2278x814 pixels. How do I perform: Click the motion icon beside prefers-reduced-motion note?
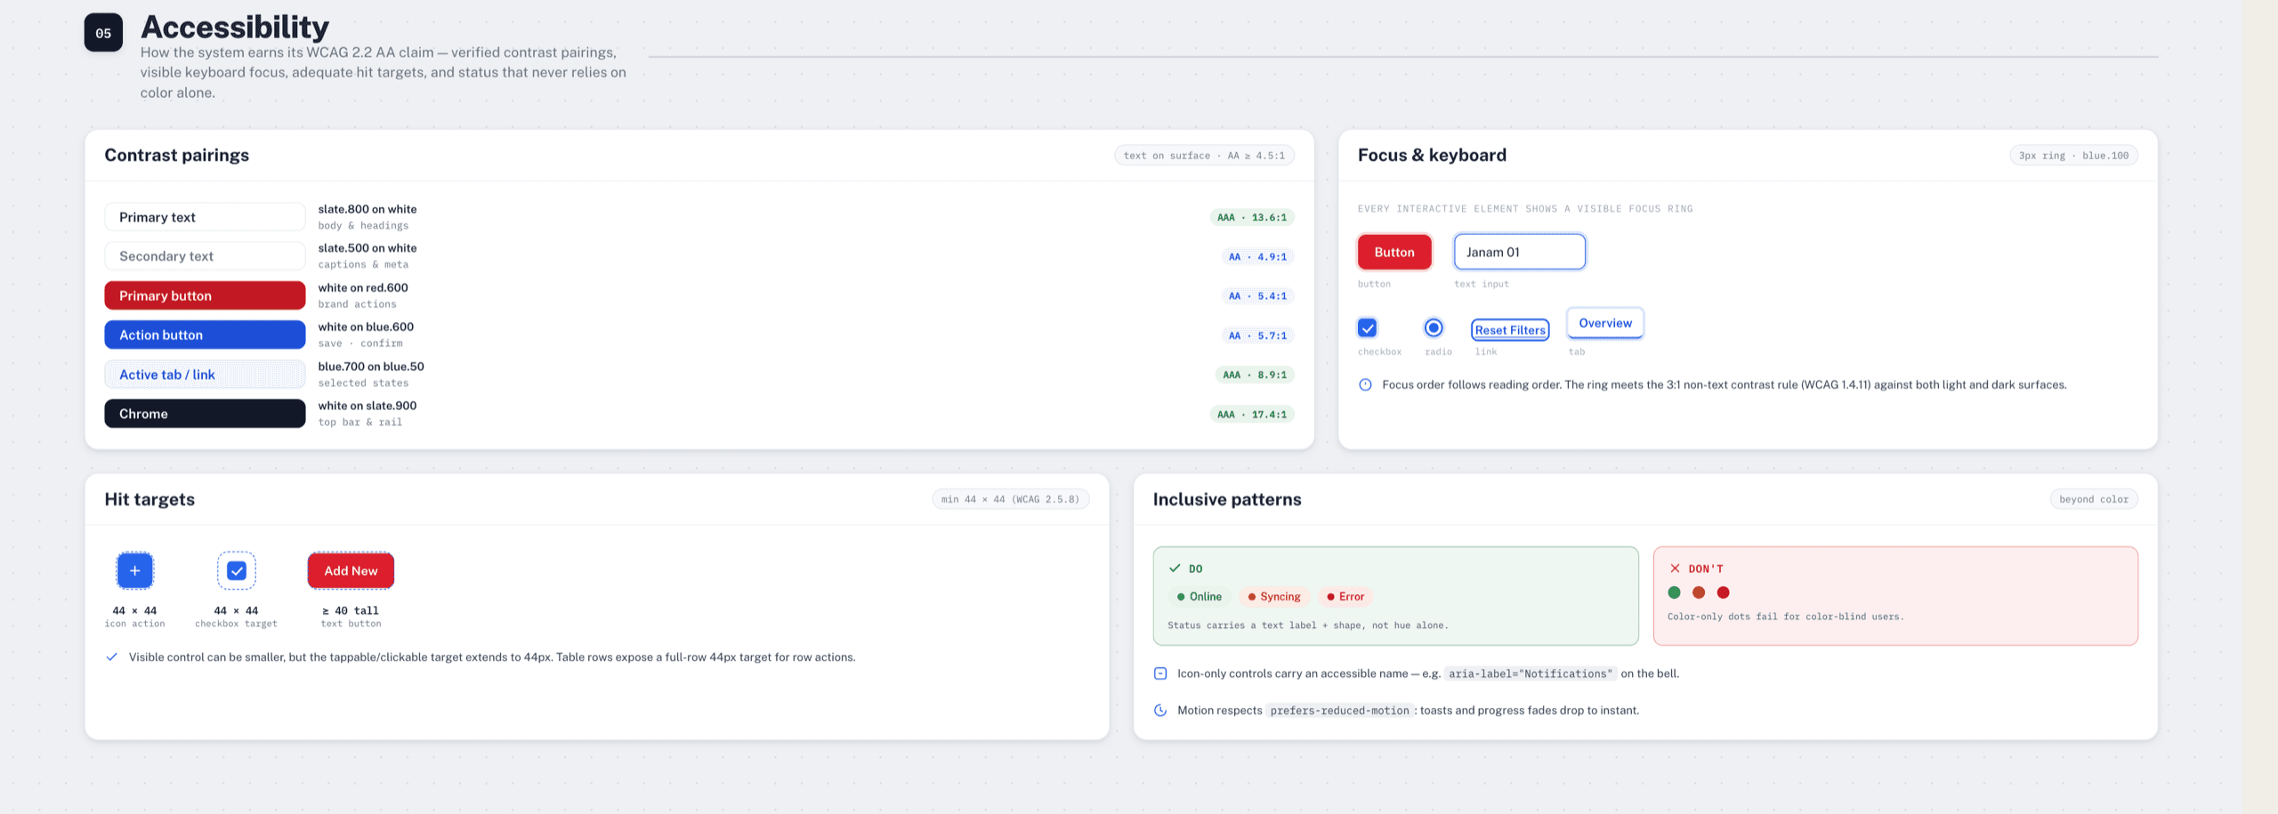point(1160,710)
